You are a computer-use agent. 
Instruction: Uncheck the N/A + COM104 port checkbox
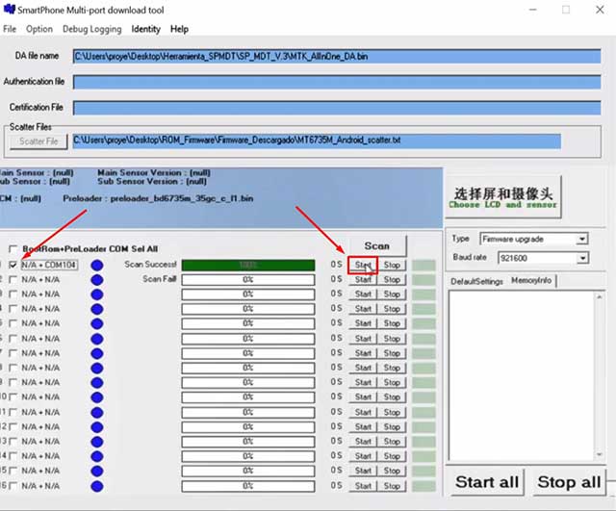coord(13,265)
